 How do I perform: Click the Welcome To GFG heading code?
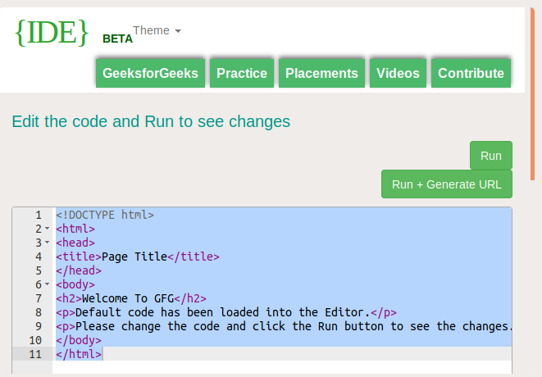(130, 298)
